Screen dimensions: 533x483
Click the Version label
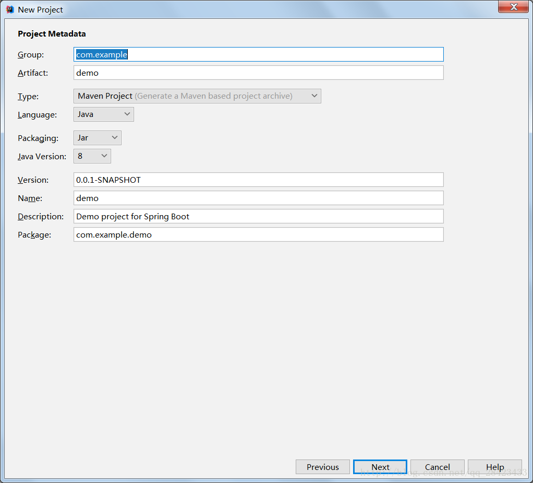[x=33, y=180]
